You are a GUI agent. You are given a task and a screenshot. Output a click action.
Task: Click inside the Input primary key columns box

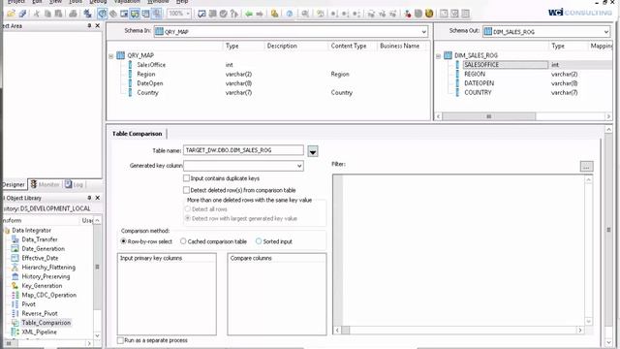pyautogui.click(x=167, y=294)
